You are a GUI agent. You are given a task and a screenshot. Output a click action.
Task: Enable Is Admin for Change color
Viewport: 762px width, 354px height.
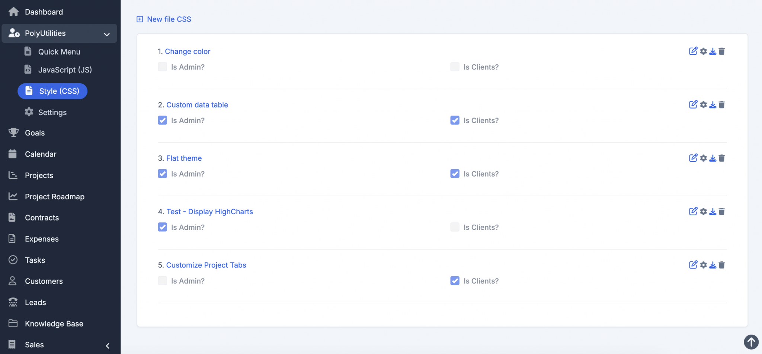(162, 67)
